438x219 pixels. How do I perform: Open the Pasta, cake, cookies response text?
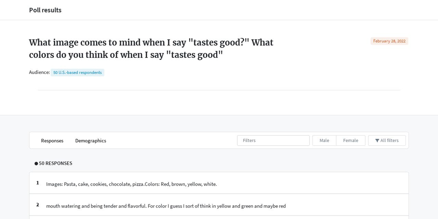pyautogui.click(x=131, y=184)
